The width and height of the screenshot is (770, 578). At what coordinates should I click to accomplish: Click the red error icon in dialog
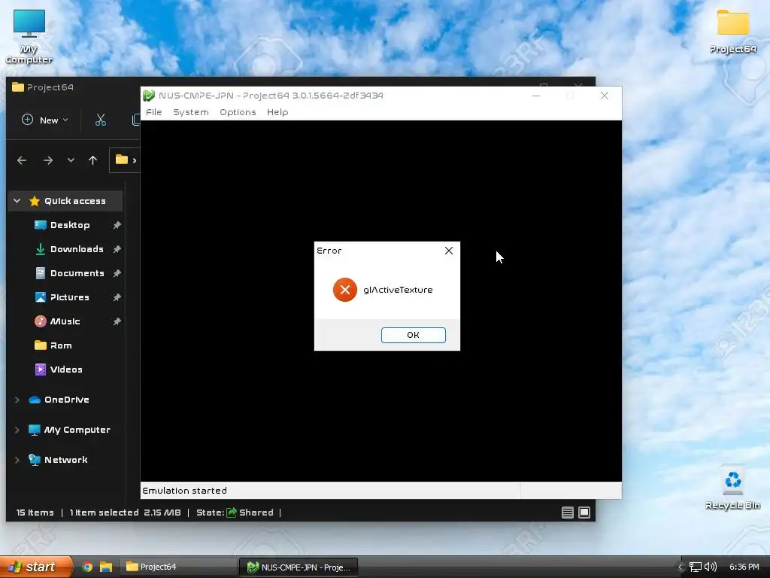[x=344, y=290]
